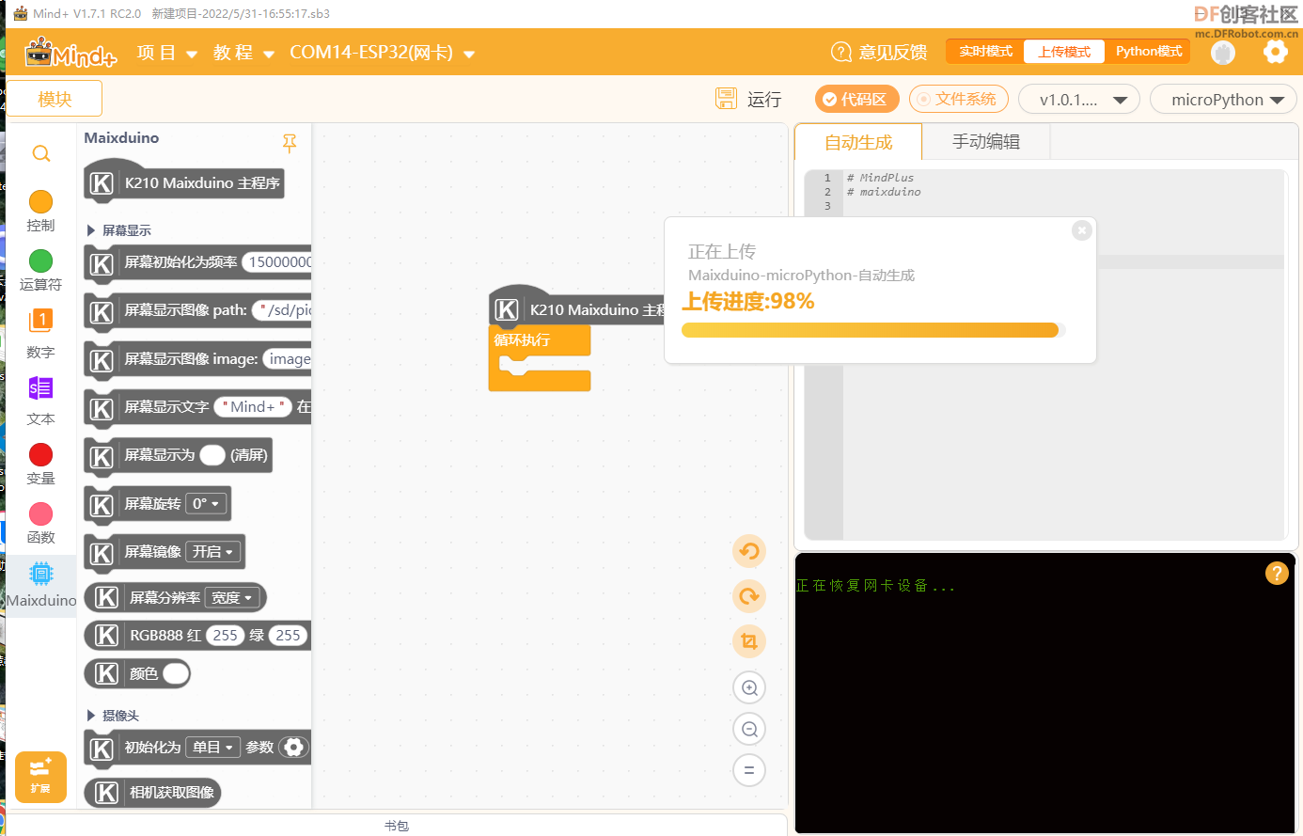Click the white color field in 屏幕显示为 block
This screenshot has width=1303, height=836.
(x=212, y=455)
